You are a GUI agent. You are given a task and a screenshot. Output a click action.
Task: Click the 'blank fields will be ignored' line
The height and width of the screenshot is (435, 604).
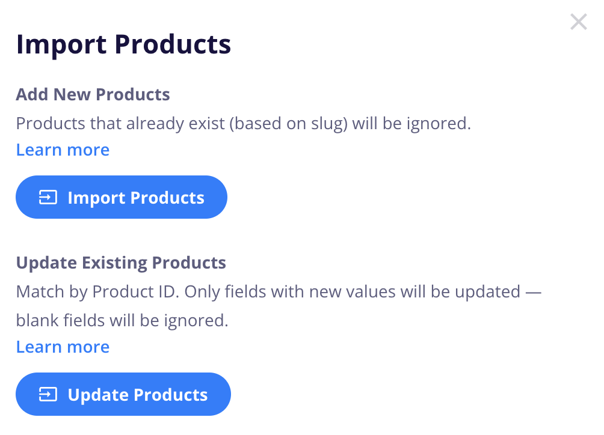[x=123, y=320]
